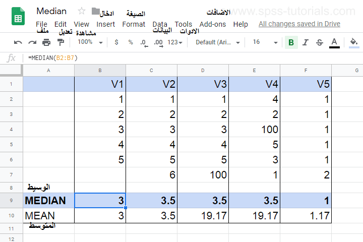Viewport: 363px width, 242px height.
Task: Click the percent format button
Action: coord(131,42)
